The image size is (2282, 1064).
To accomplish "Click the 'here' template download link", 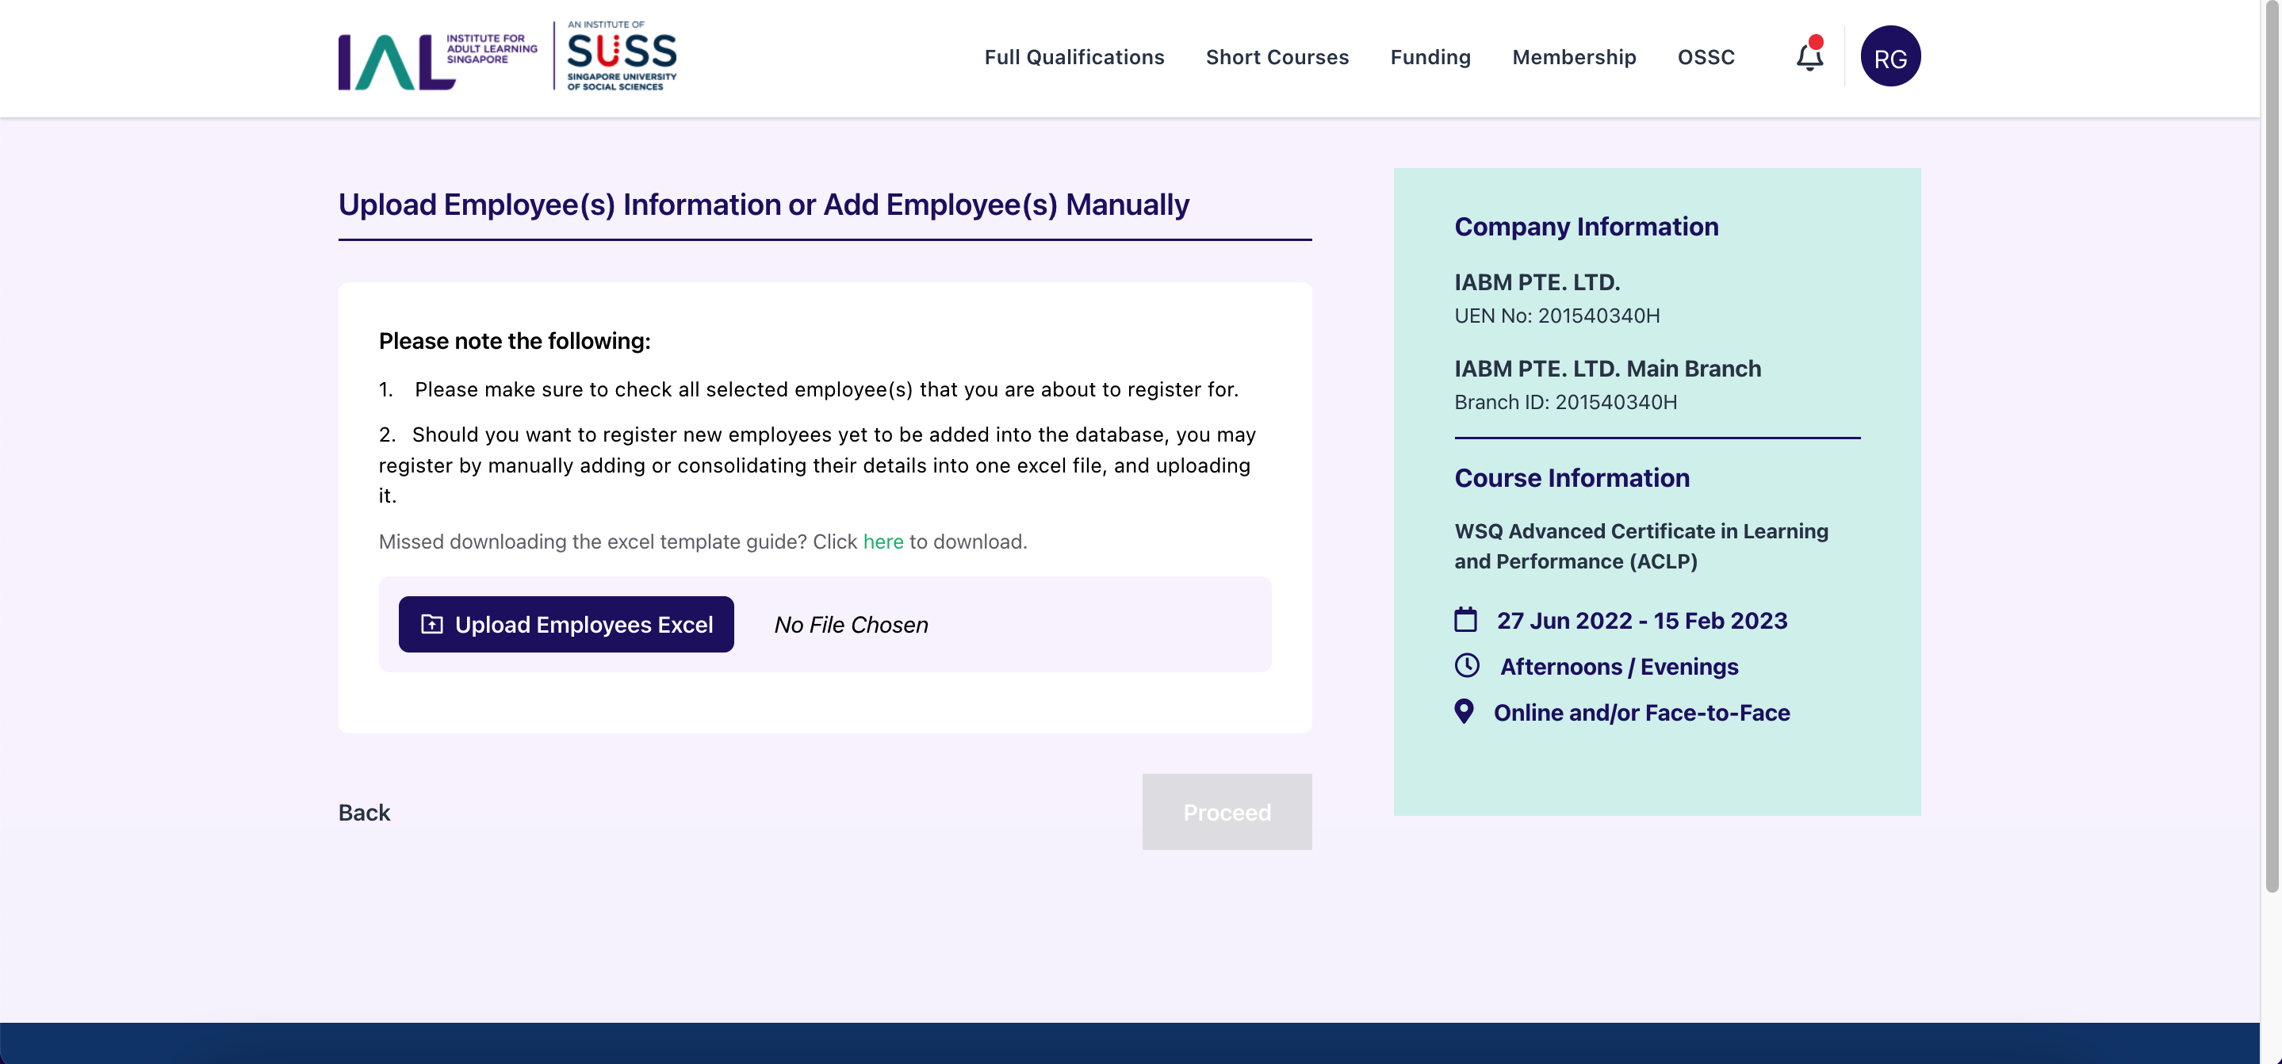I will (x=883, y=542).
